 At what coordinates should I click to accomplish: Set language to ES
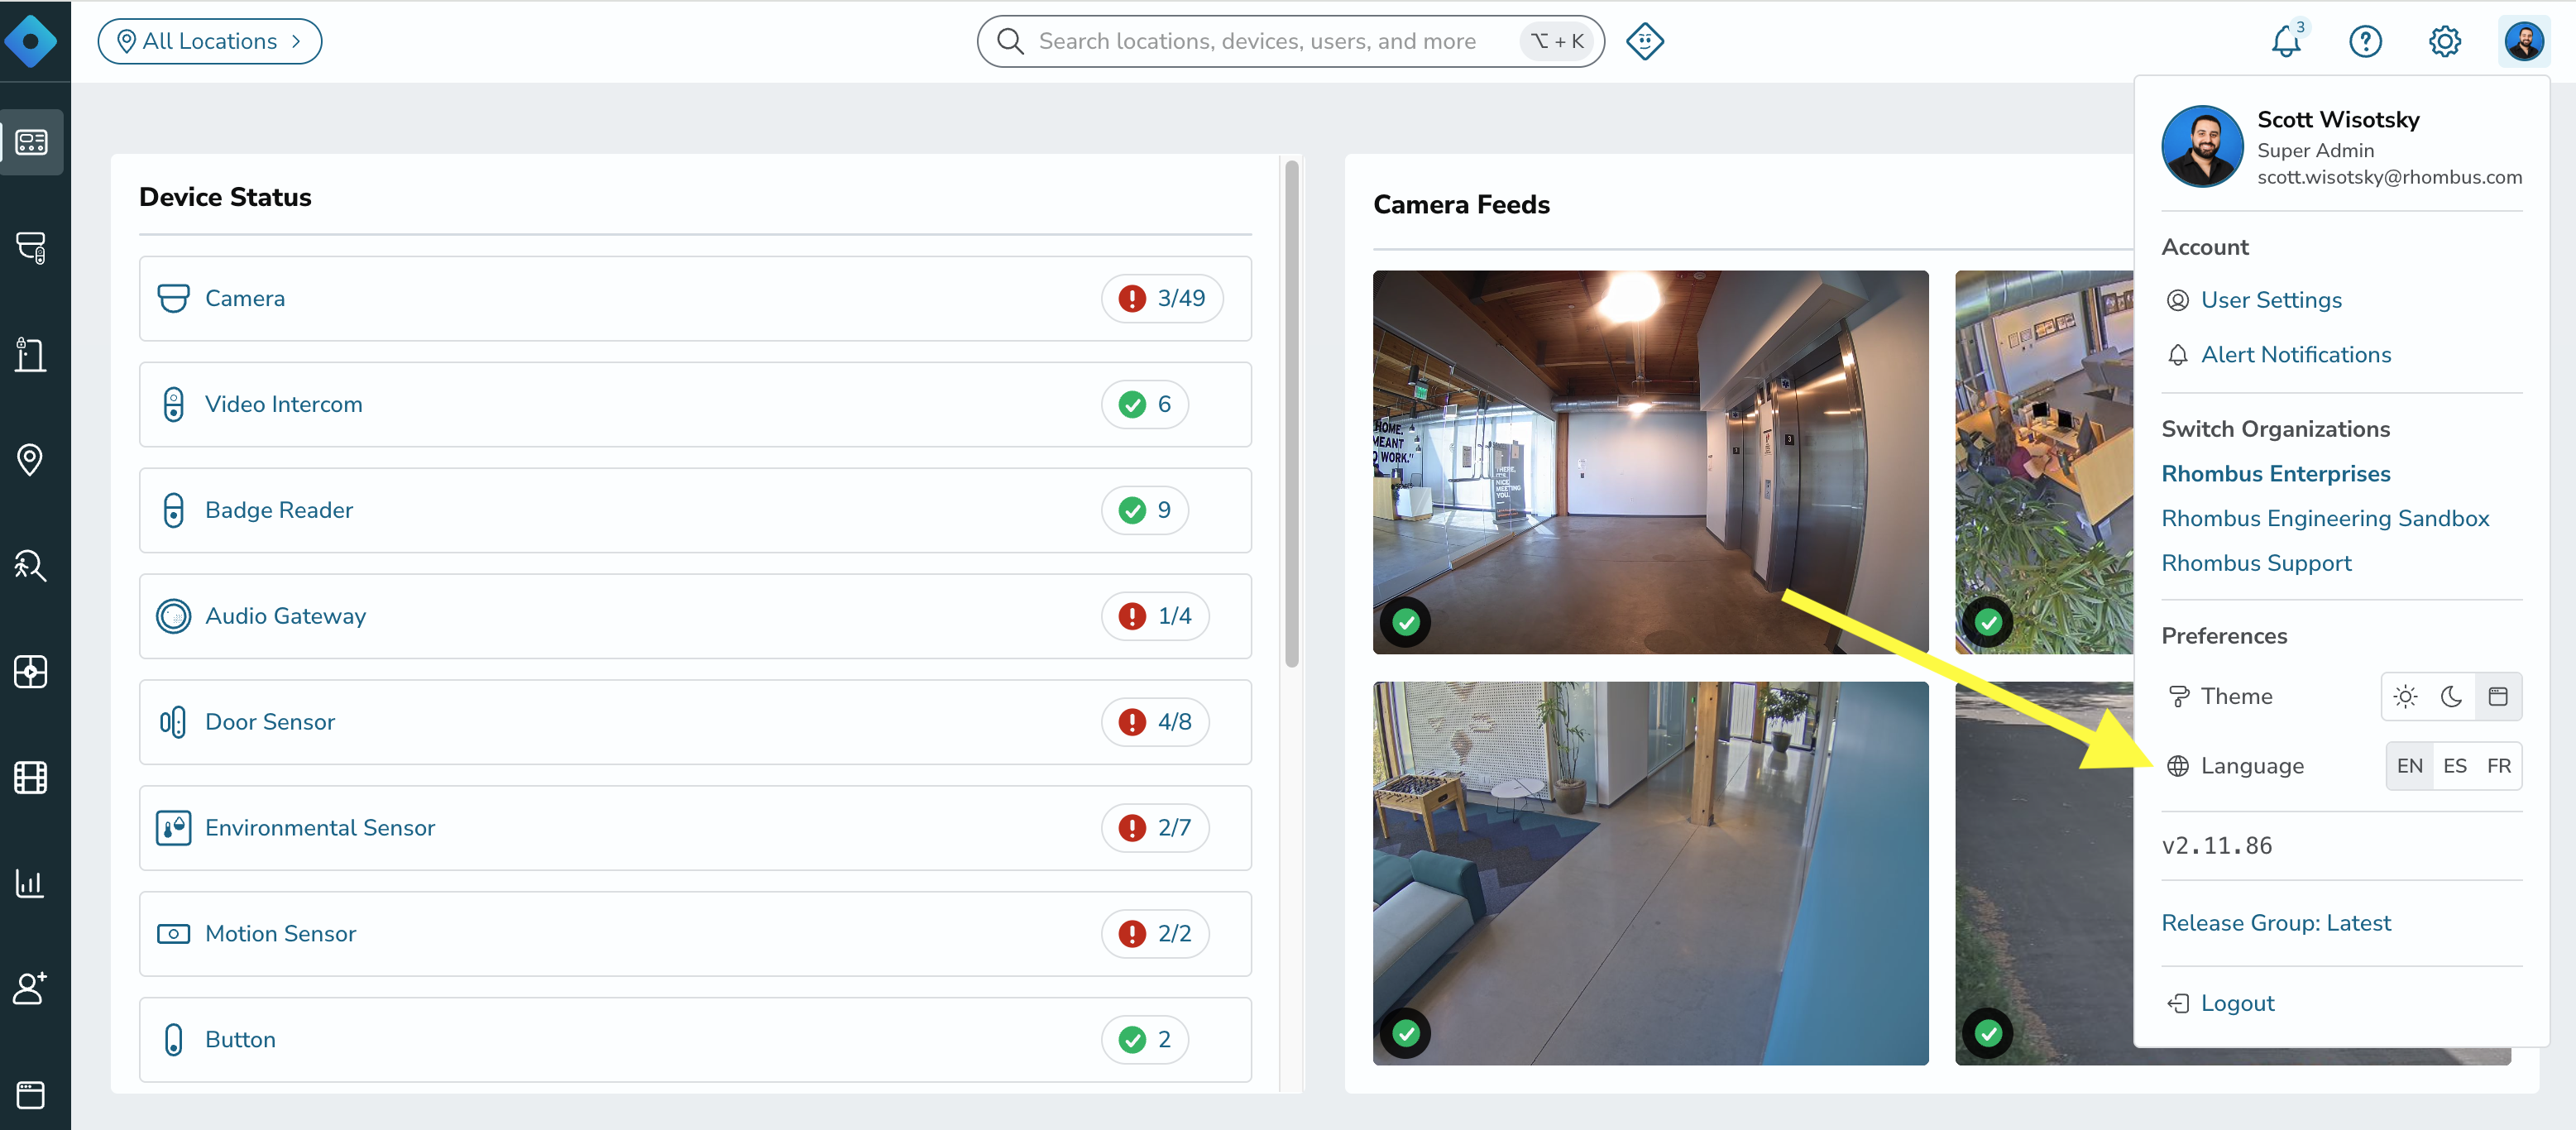tap(2455, 766)
